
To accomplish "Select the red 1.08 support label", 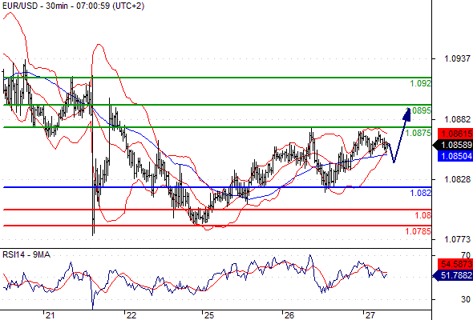I will click(423, 215).
